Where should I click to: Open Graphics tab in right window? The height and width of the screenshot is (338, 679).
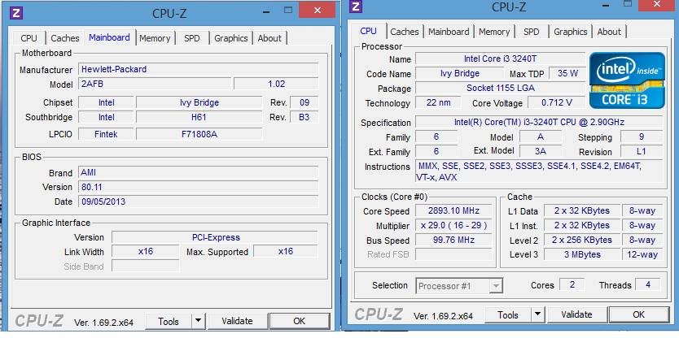click(570, 32)
